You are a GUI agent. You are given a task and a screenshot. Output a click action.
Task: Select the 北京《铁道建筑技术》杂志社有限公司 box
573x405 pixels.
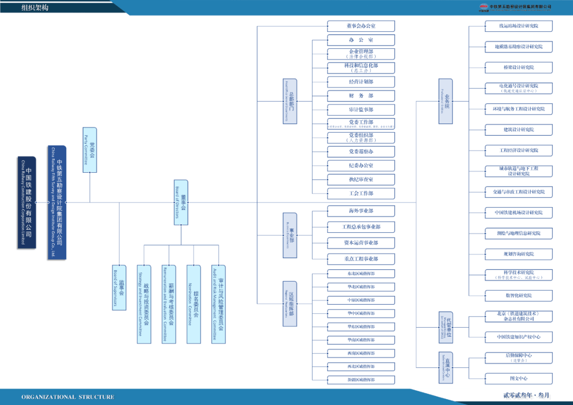(518, 316)
